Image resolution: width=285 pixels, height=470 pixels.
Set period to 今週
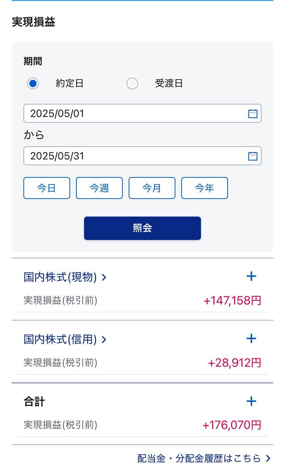click(99, 188)
